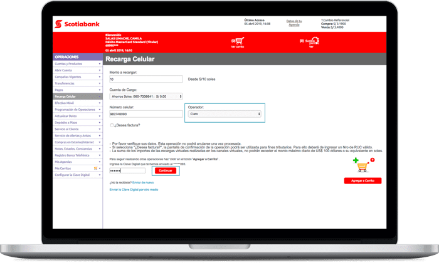Click the OPERACIONES sidebar header
Image resolution: width=439 pixels, height=263 pixels.
(x=66, y=57)
